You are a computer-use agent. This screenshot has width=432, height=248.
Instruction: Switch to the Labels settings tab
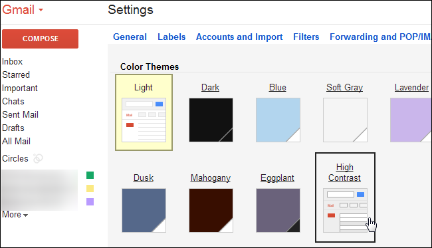pos(171,37)
